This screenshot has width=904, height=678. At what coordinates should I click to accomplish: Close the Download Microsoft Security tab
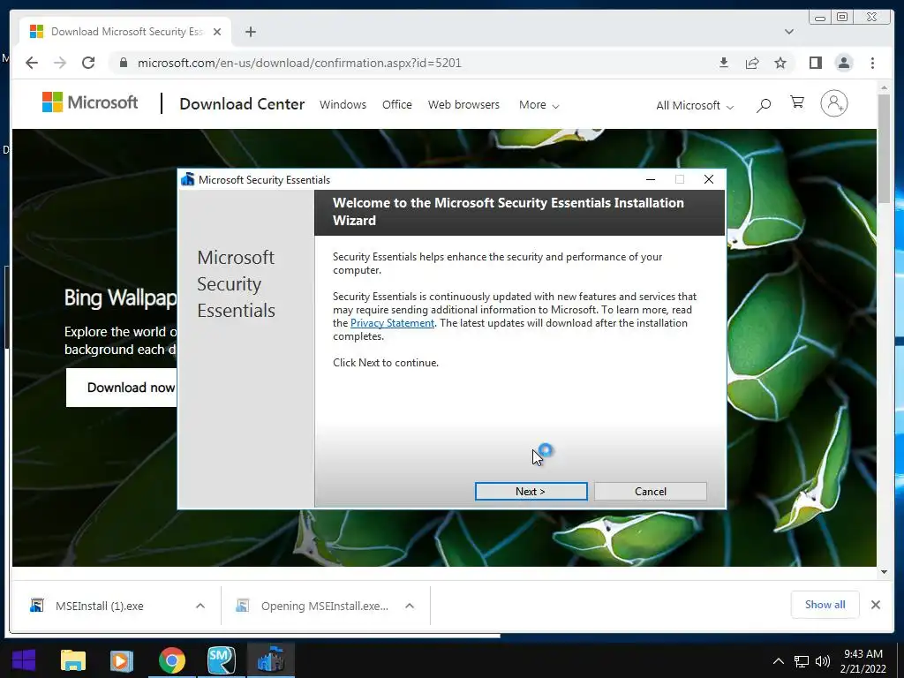pos(217,32)
